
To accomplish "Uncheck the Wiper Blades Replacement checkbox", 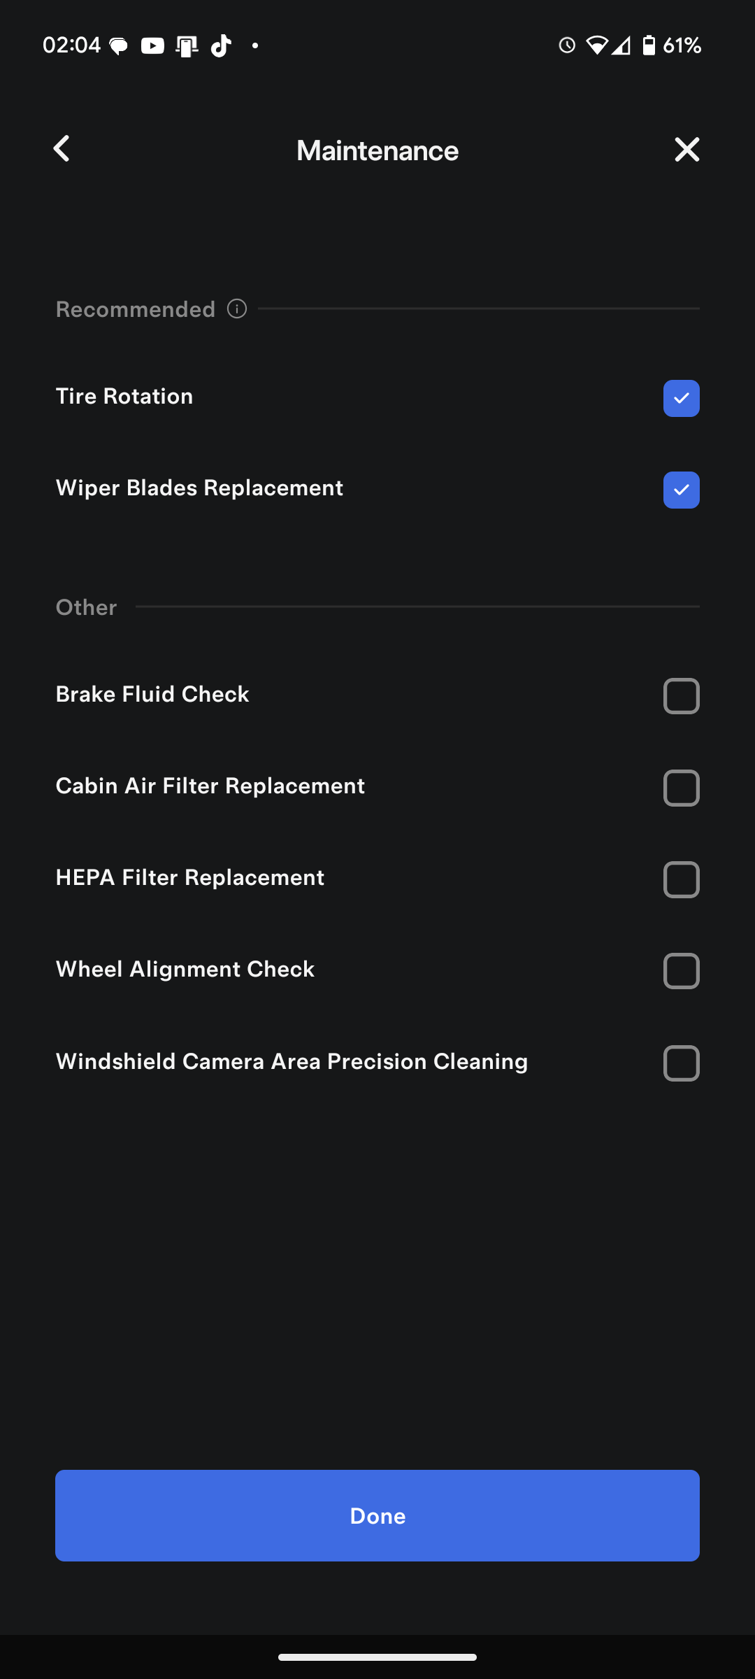I will (681, 490).
